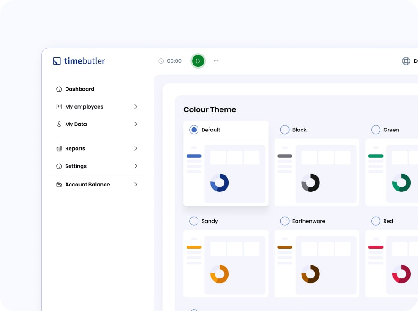Open the three-dot more options menu
The width and height of the screenshot is (418, 311).
point(216,61)
